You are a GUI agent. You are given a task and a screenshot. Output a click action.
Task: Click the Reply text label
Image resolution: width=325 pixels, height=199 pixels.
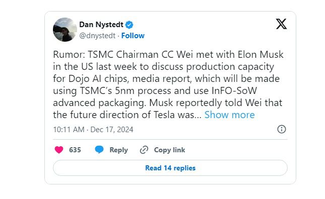[118, 150]
